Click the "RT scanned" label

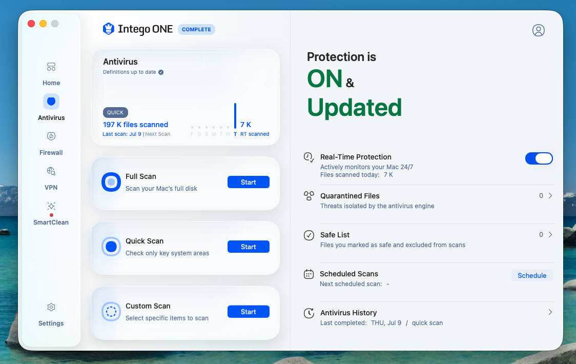(x=255, y=134)
